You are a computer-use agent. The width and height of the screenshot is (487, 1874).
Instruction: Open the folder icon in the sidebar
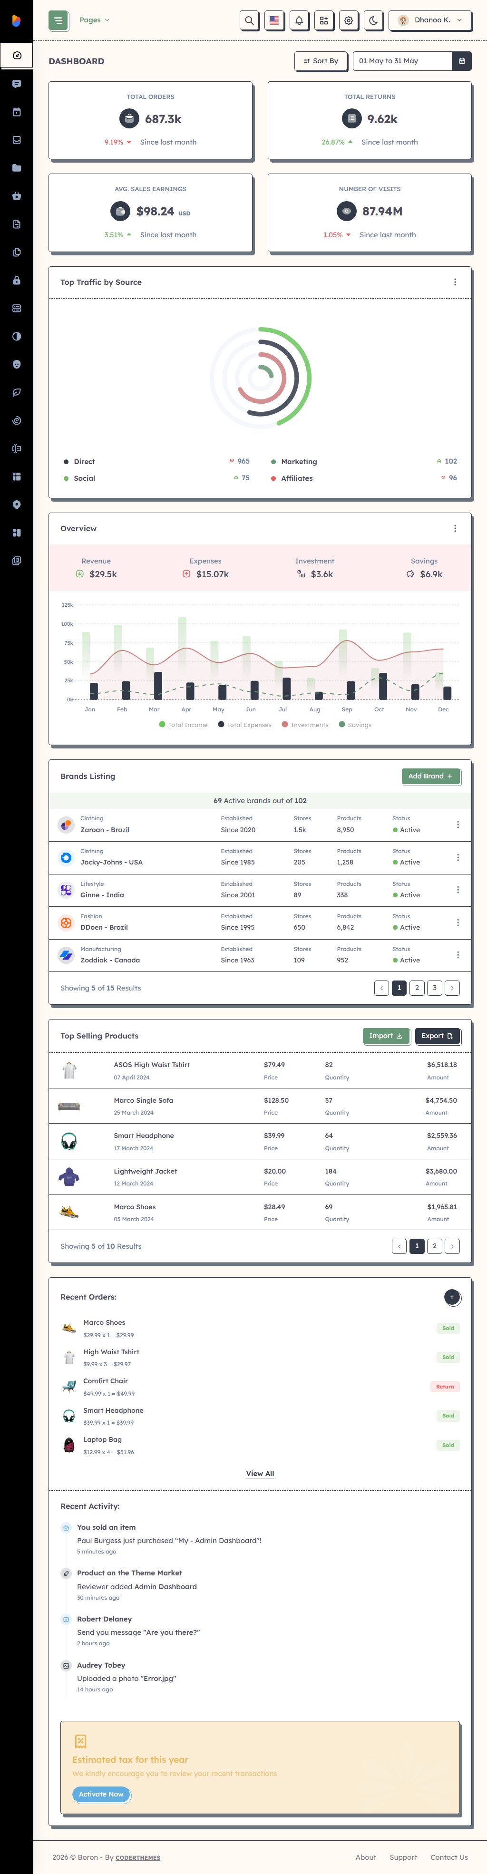pyautogui.click(x=17, y=168)
